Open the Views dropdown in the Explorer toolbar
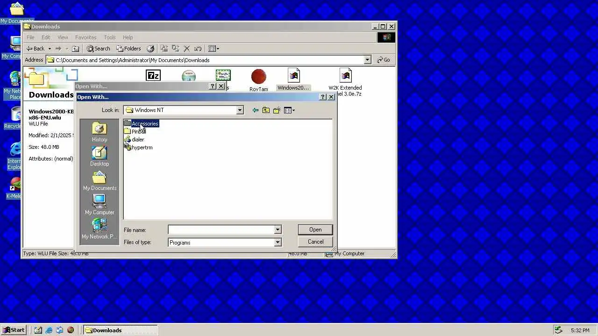Viewport: 598px width, 336px height. coord(214,49)
